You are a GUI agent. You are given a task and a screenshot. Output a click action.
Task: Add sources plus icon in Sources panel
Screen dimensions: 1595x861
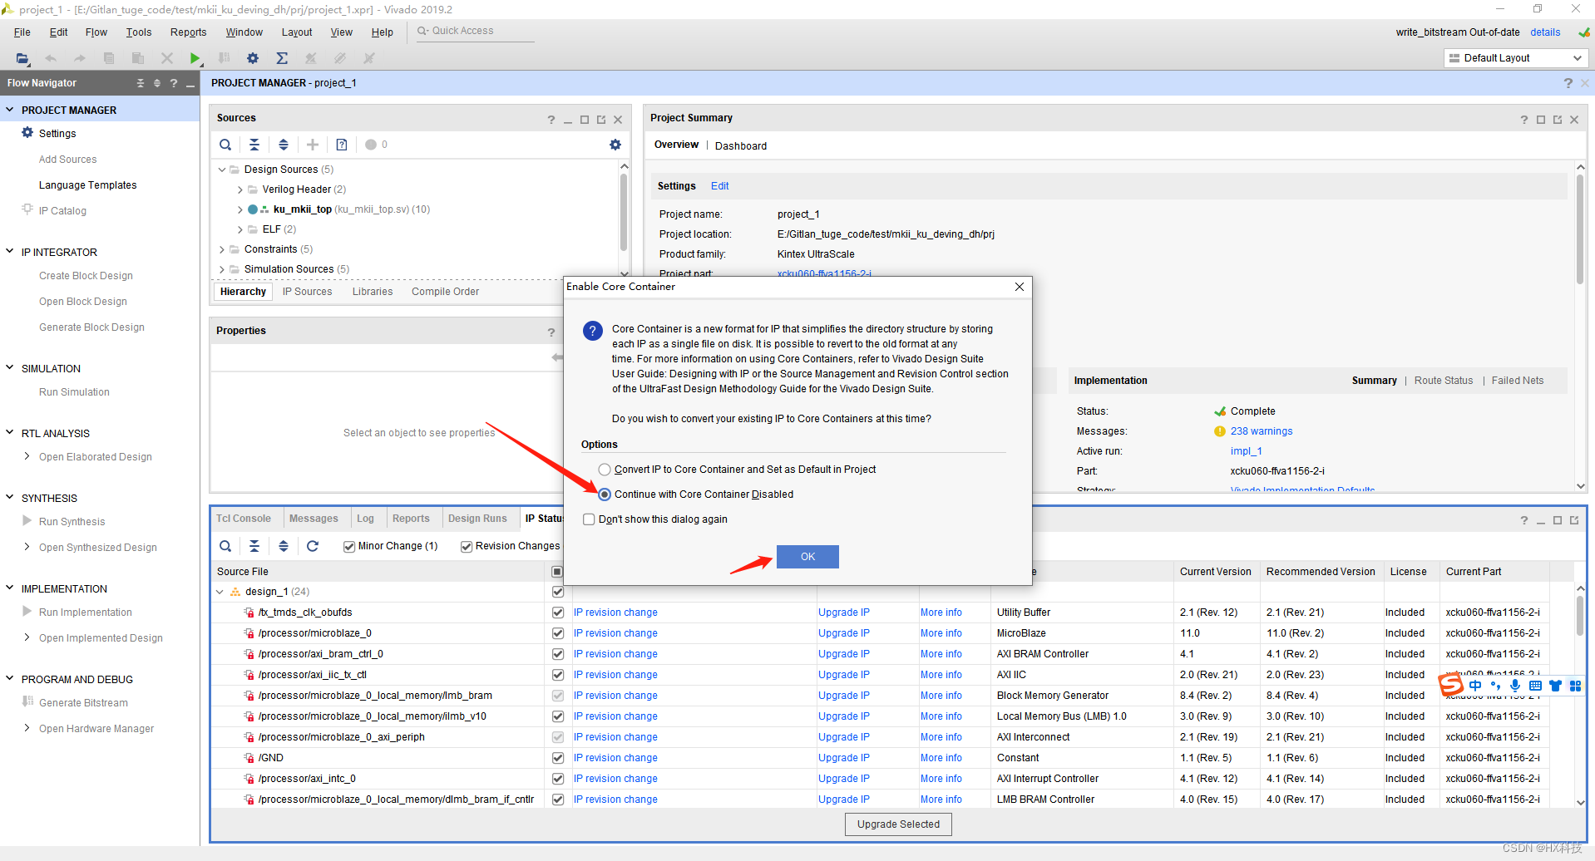313,145
